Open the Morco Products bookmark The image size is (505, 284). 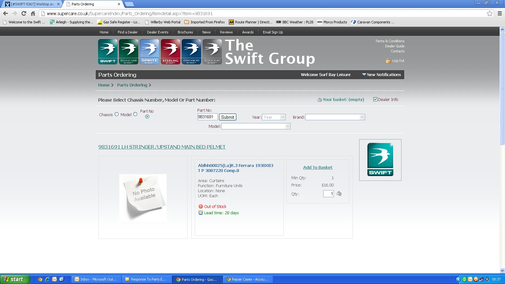click(332, 22)
